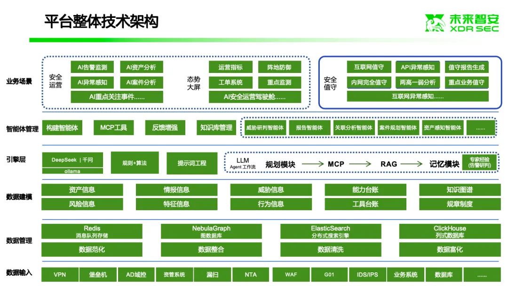Image resolution: width=508 pixels, height=286 pixels.
Task: Click the NebulaGraph 图数据库 box
Action: coord(211,231)
